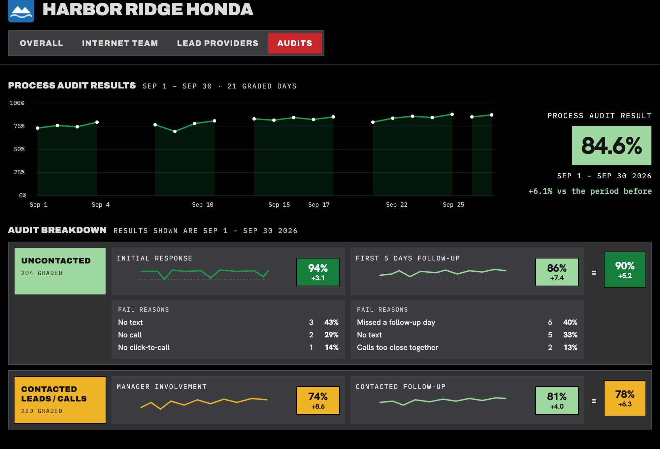Click the 'No text' 33% follow-up fail reason
Image resolution: width=660 pixels, height=449 pixels.
(x=467, y=335)
